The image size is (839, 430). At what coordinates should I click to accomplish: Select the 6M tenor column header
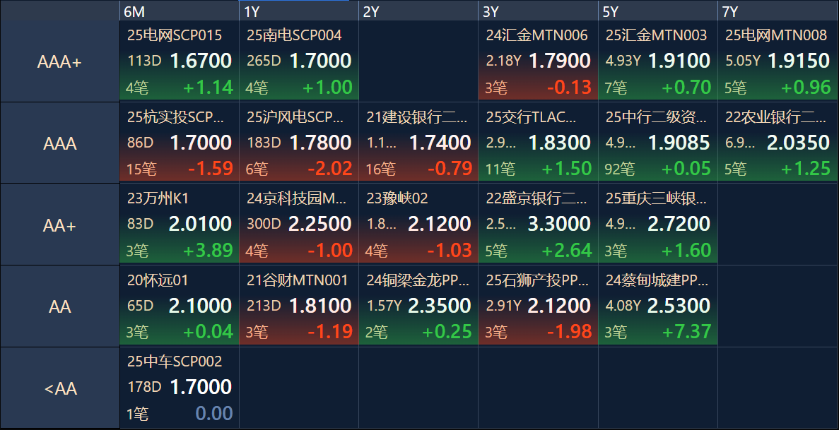pyautogui.click(x=179, y=11)
